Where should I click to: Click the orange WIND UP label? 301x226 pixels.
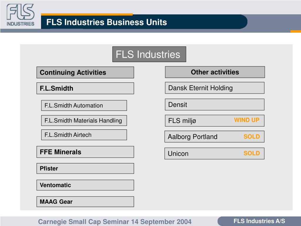tap(247, 120)
